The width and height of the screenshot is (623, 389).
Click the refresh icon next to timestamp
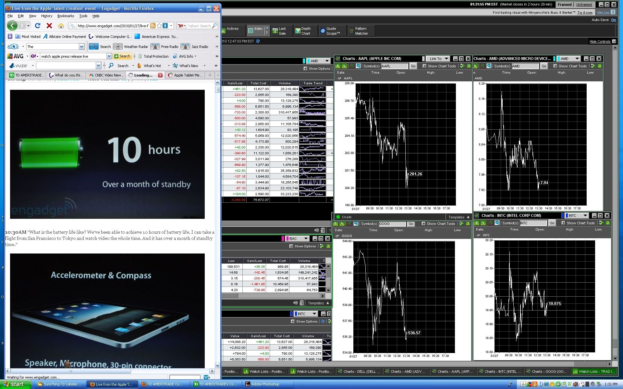(258, 41)
